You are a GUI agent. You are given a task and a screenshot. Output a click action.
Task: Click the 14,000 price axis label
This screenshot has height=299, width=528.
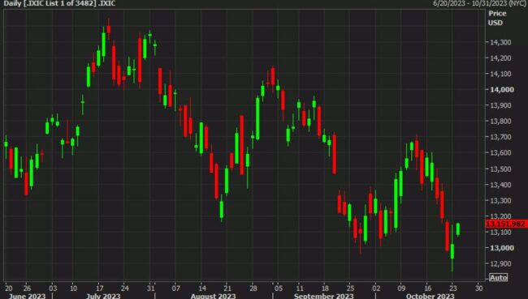click(x=502, y=89)
